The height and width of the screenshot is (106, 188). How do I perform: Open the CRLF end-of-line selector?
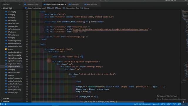[169, 104]
